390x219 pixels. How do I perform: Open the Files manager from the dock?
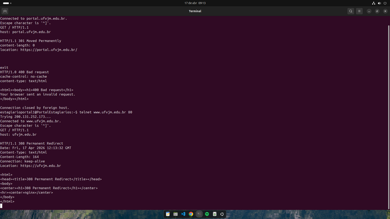176,214
